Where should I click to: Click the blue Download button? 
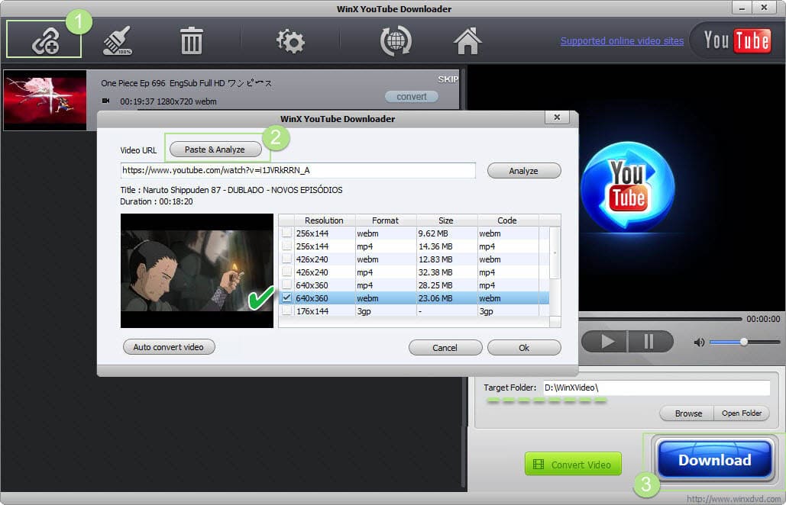[714, 459]
